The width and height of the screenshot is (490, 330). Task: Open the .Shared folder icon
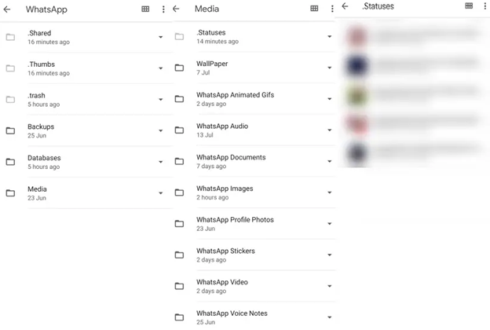10,37
